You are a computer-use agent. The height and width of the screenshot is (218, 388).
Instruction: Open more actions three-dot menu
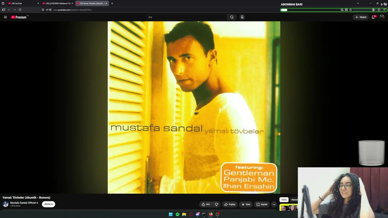274,204
